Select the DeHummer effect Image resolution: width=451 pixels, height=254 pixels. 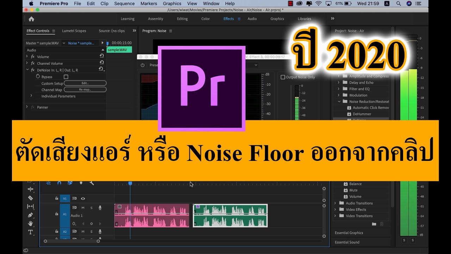(x=362, y=114)
